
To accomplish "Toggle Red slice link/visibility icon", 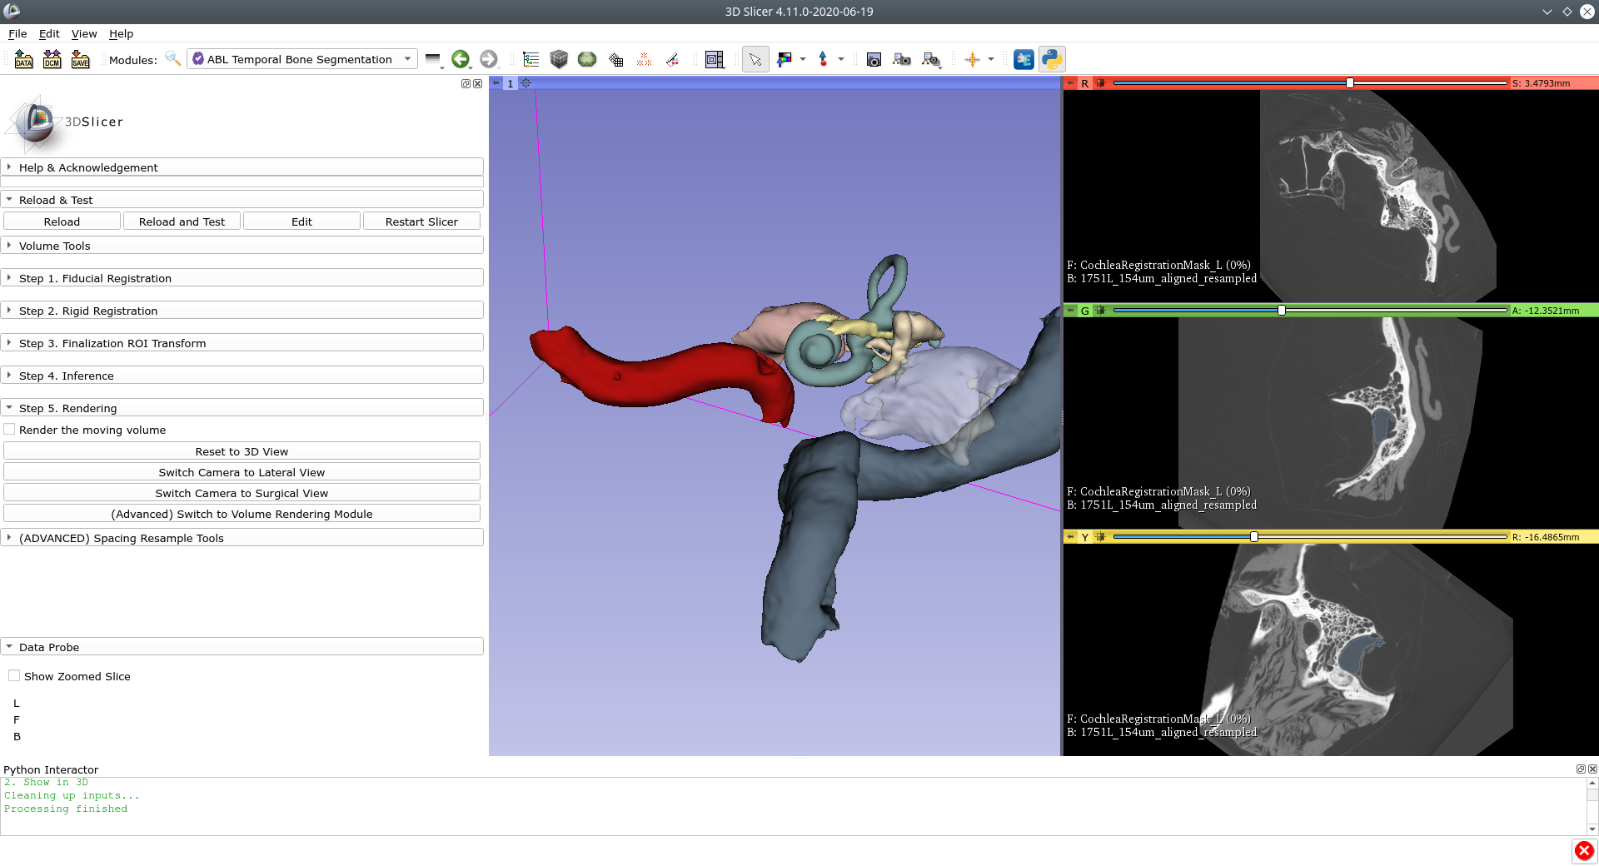I will pyautogui.click(x=1100, y=83).
